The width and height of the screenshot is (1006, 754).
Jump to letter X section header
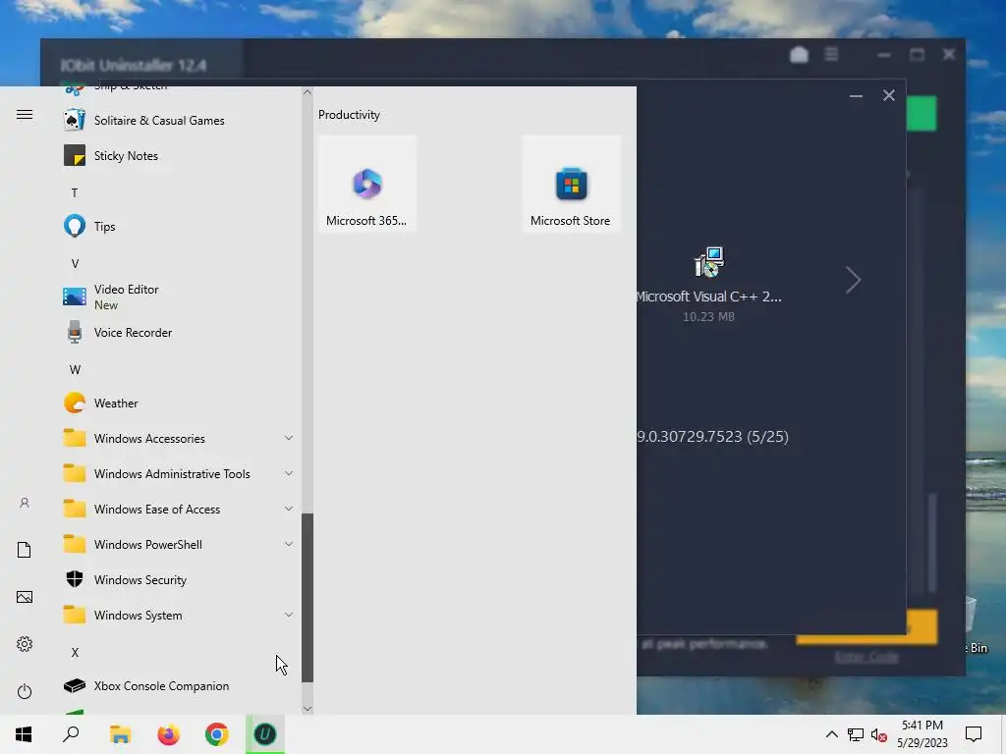[x=75, y=653]
